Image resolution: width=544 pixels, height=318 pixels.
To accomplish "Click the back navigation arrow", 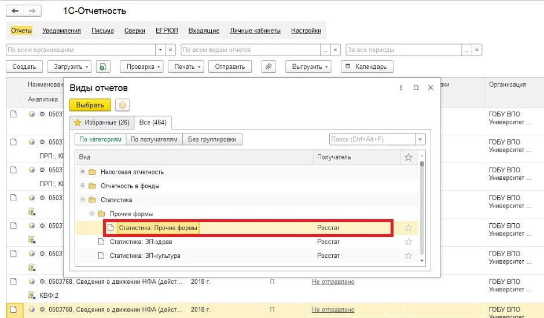I will click(16, 11).
